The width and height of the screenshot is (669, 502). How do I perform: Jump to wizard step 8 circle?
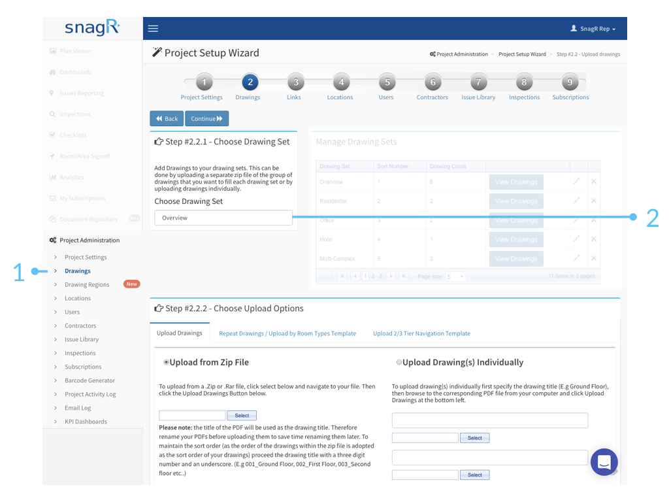pos(525,82)
